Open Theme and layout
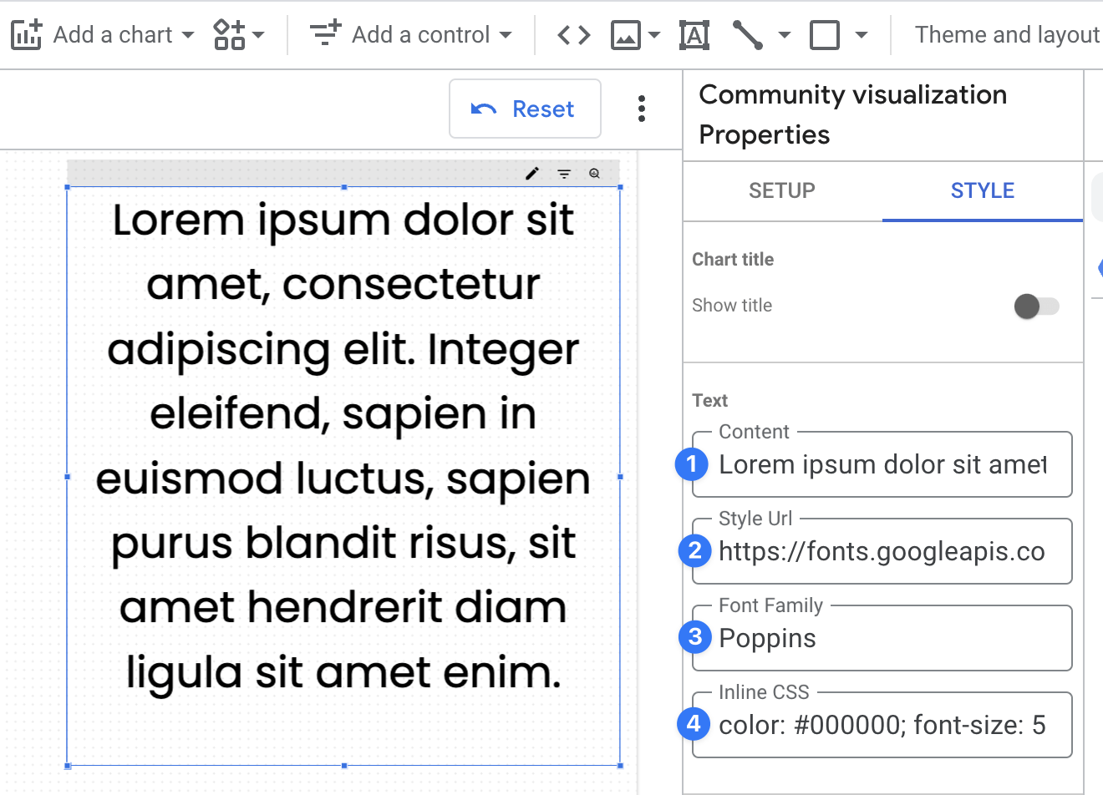Screen dimensions: 1103x795 point(1008,34)
